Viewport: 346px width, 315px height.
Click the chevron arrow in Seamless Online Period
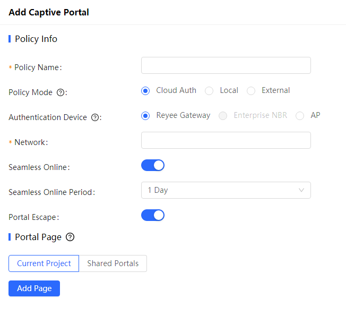301,190
